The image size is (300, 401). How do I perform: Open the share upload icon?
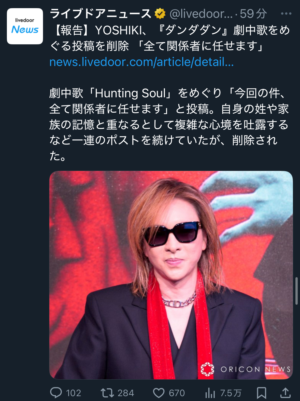[x=285, y=393]
